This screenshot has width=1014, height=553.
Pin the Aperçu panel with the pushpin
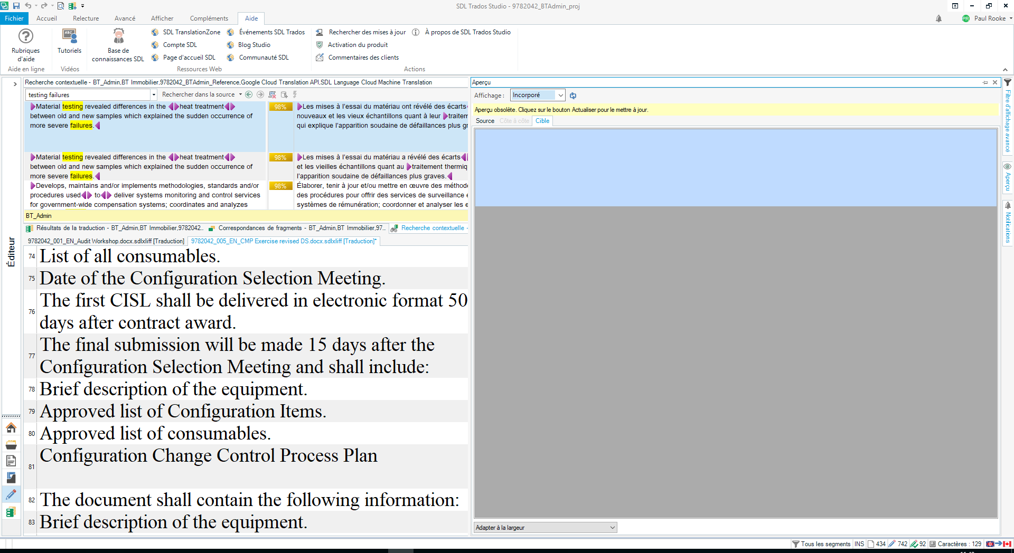coord(985,83)
